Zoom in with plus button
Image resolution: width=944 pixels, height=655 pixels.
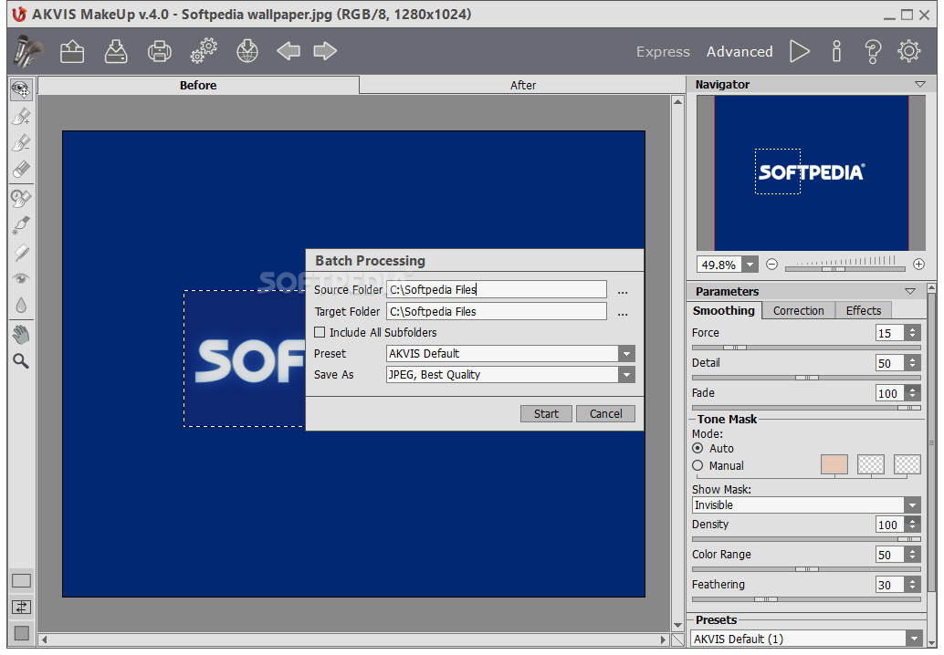pyautogui.click(x=918, y=264)
